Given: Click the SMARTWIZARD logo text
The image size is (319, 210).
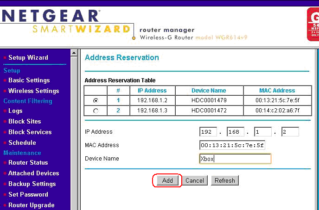Looking at the screenshot, I should [x=81, y=29].
